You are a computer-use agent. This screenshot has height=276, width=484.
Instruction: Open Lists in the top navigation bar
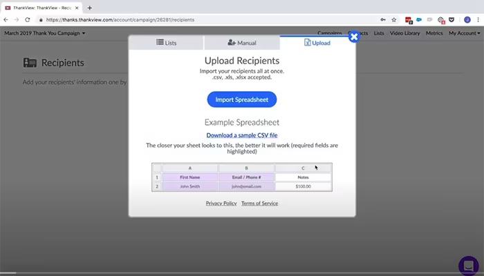coord(379,33)
